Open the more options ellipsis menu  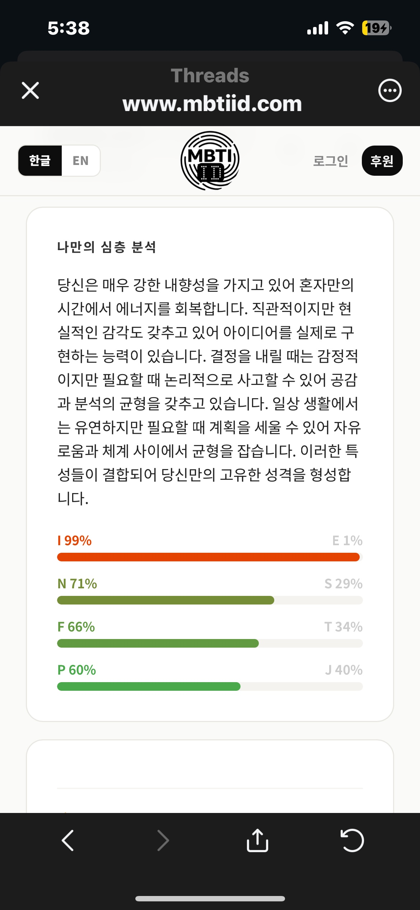(389, 90)
